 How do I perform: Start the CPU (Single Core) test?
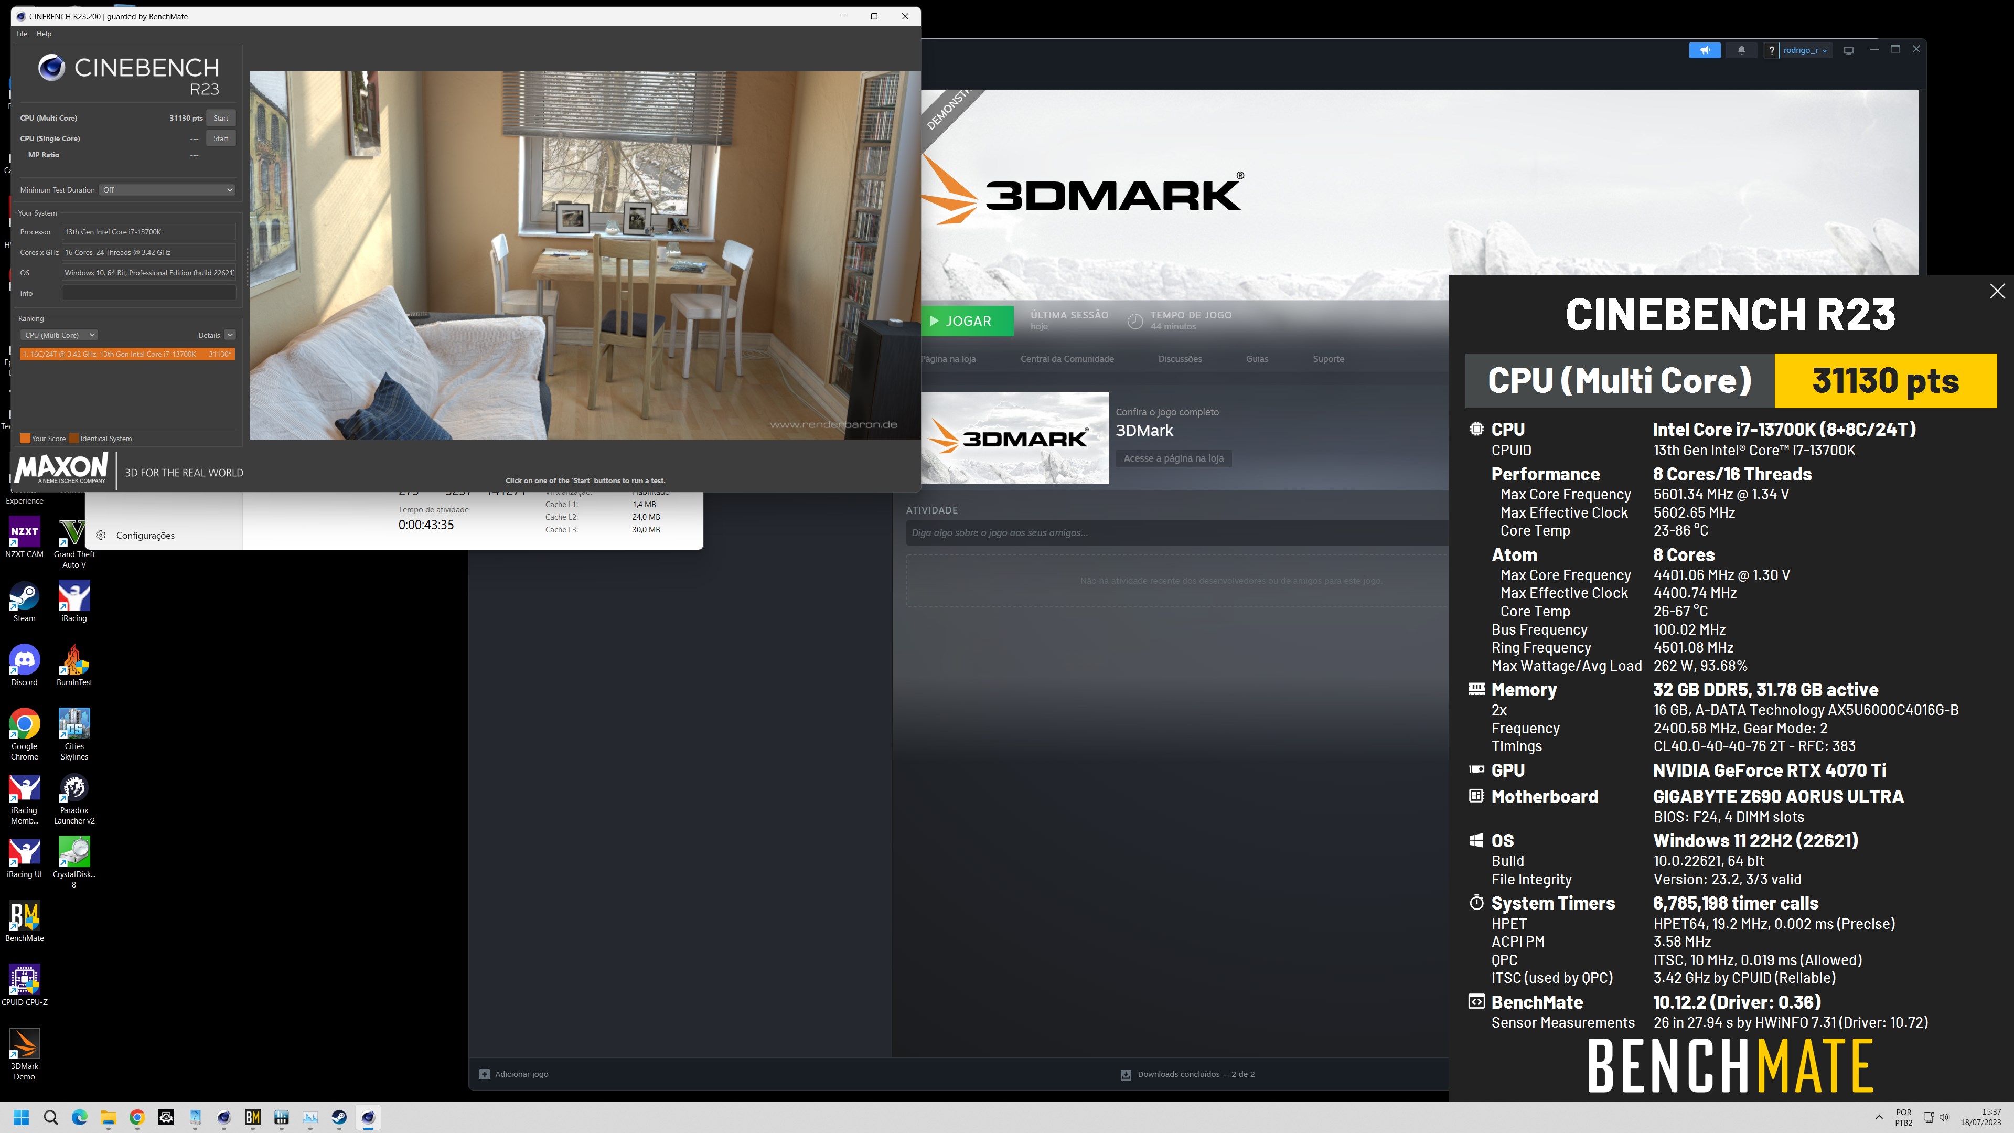coord(221,138)
